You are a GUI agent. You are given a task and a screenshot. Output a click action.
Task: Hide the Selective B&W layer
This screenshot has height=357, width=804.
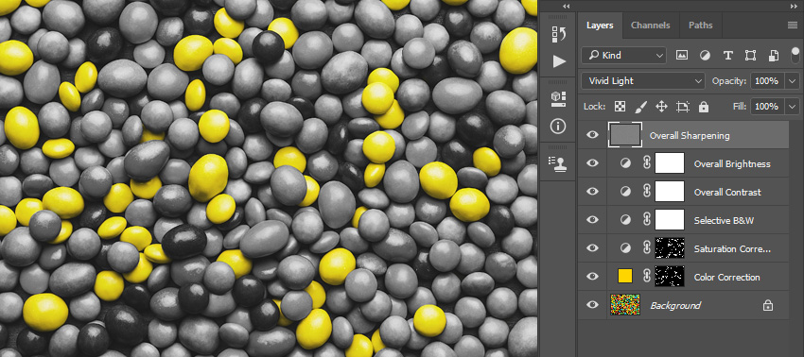(593, 220)
